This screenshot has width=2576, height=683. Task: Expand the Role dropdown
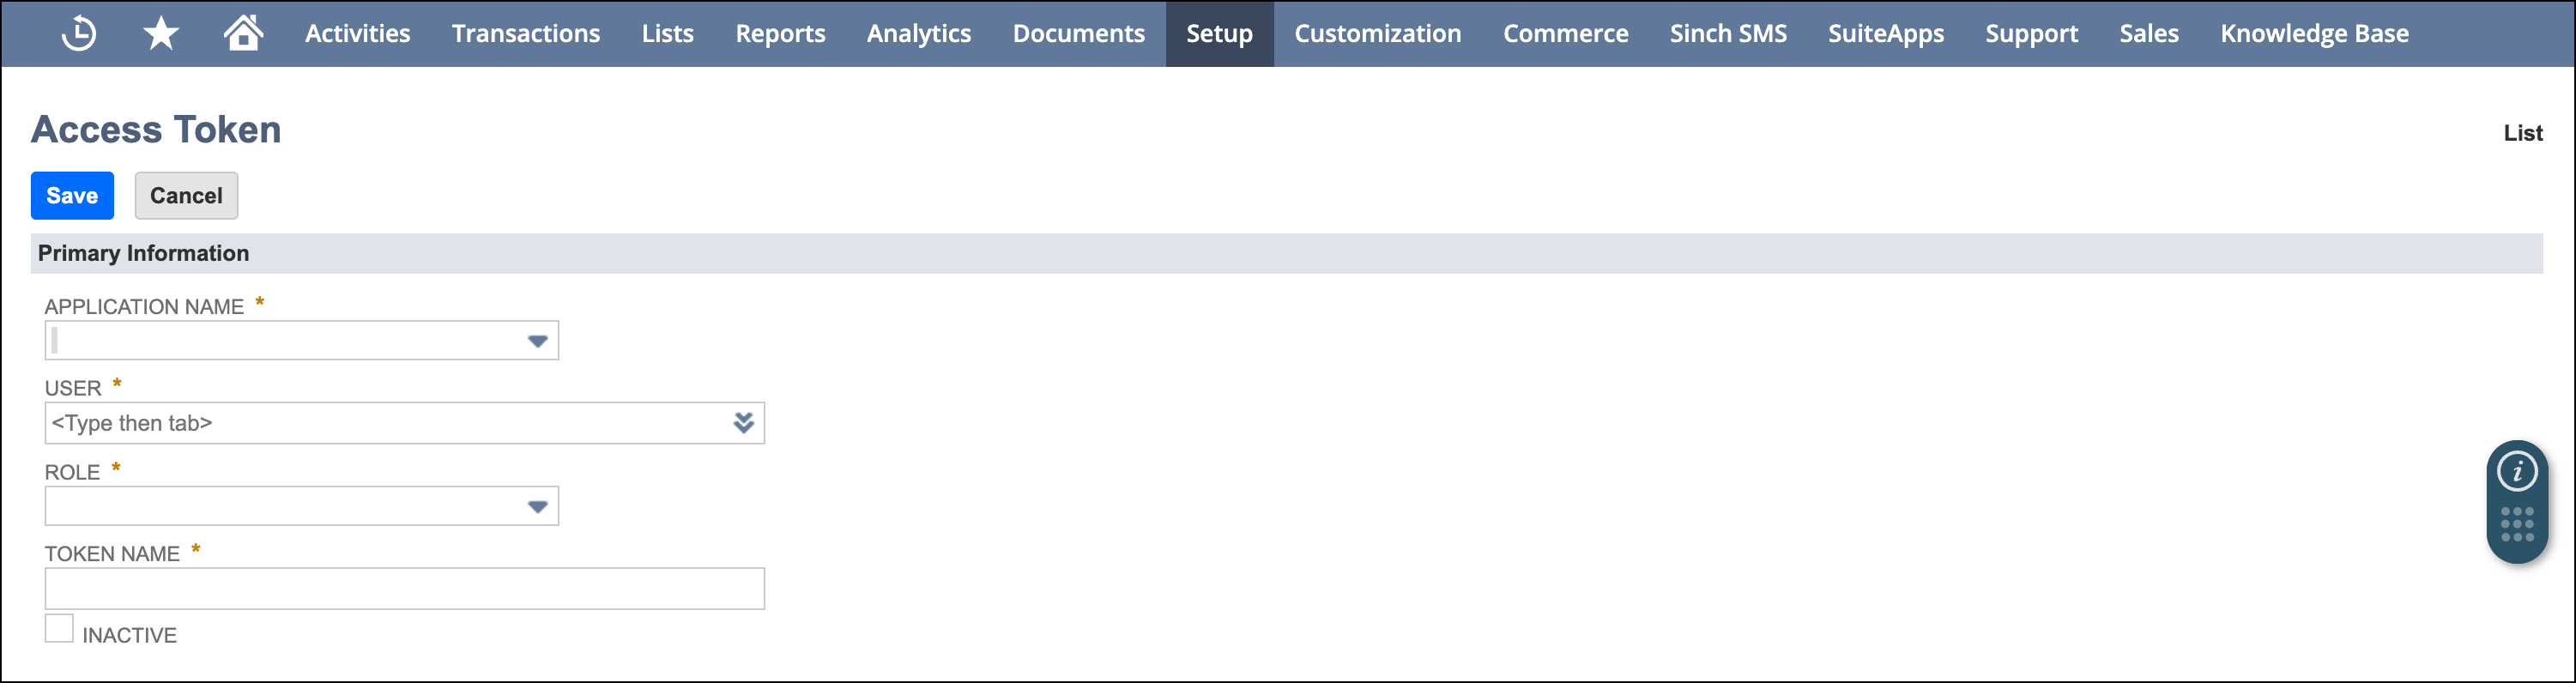click(537, 507)
